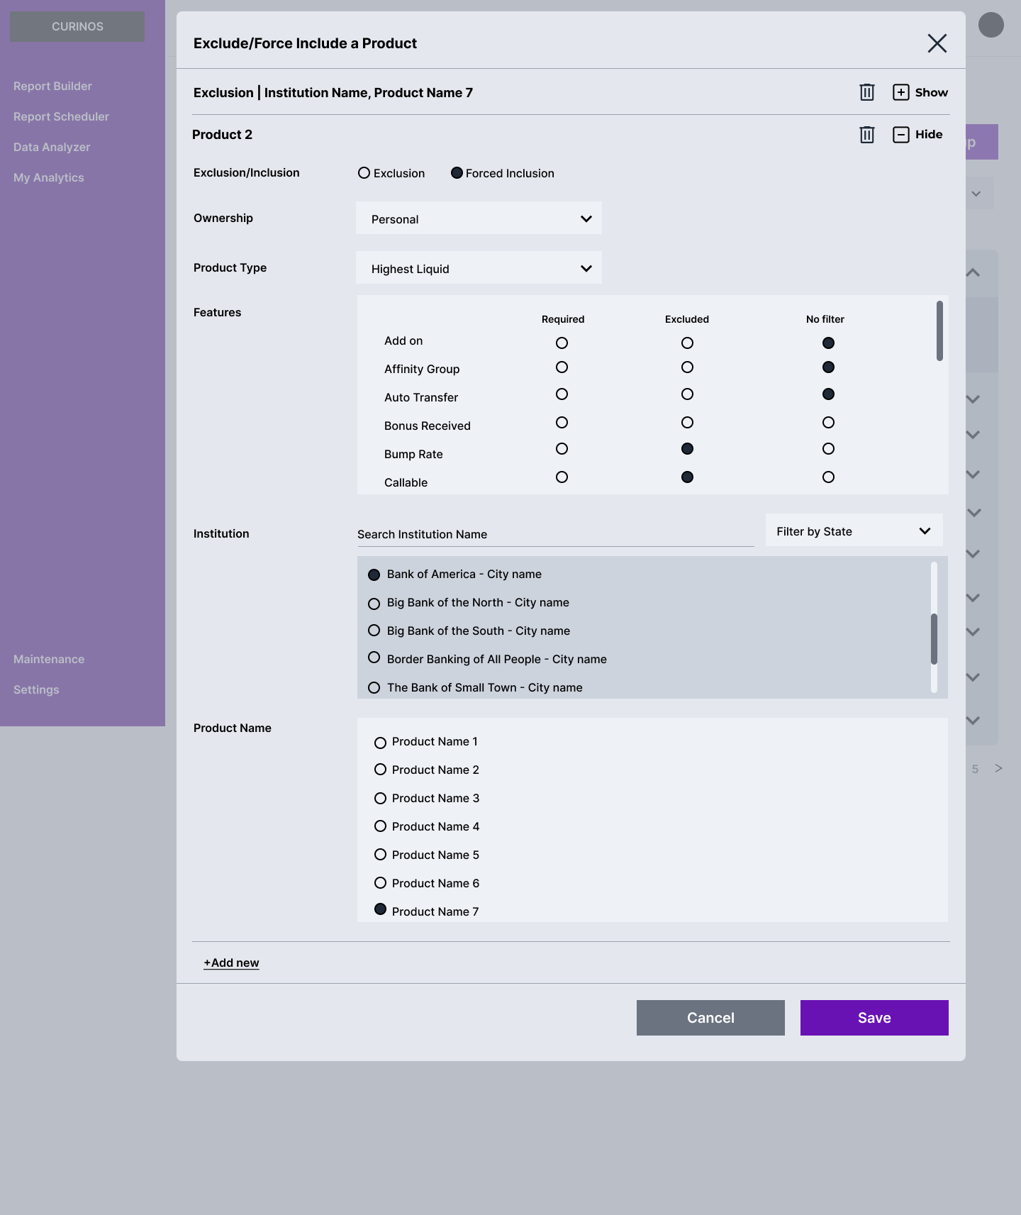
Task: Close the Exclude/Force Include dialog
Action: [x=937, y=43]
